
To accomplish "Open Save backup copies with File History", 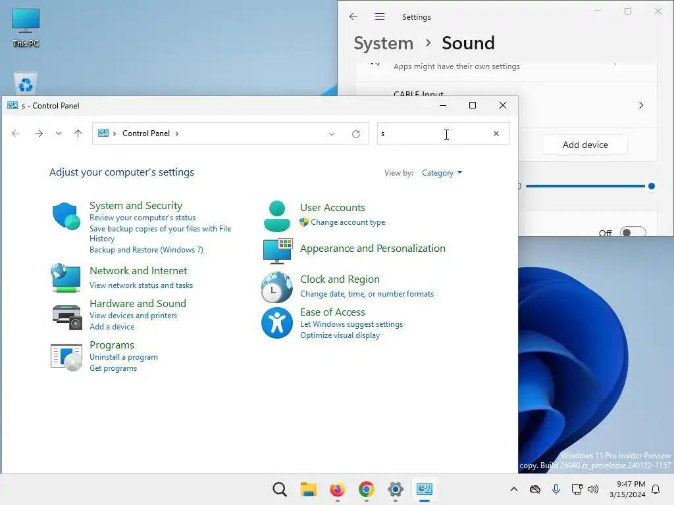I will [160, 233].
